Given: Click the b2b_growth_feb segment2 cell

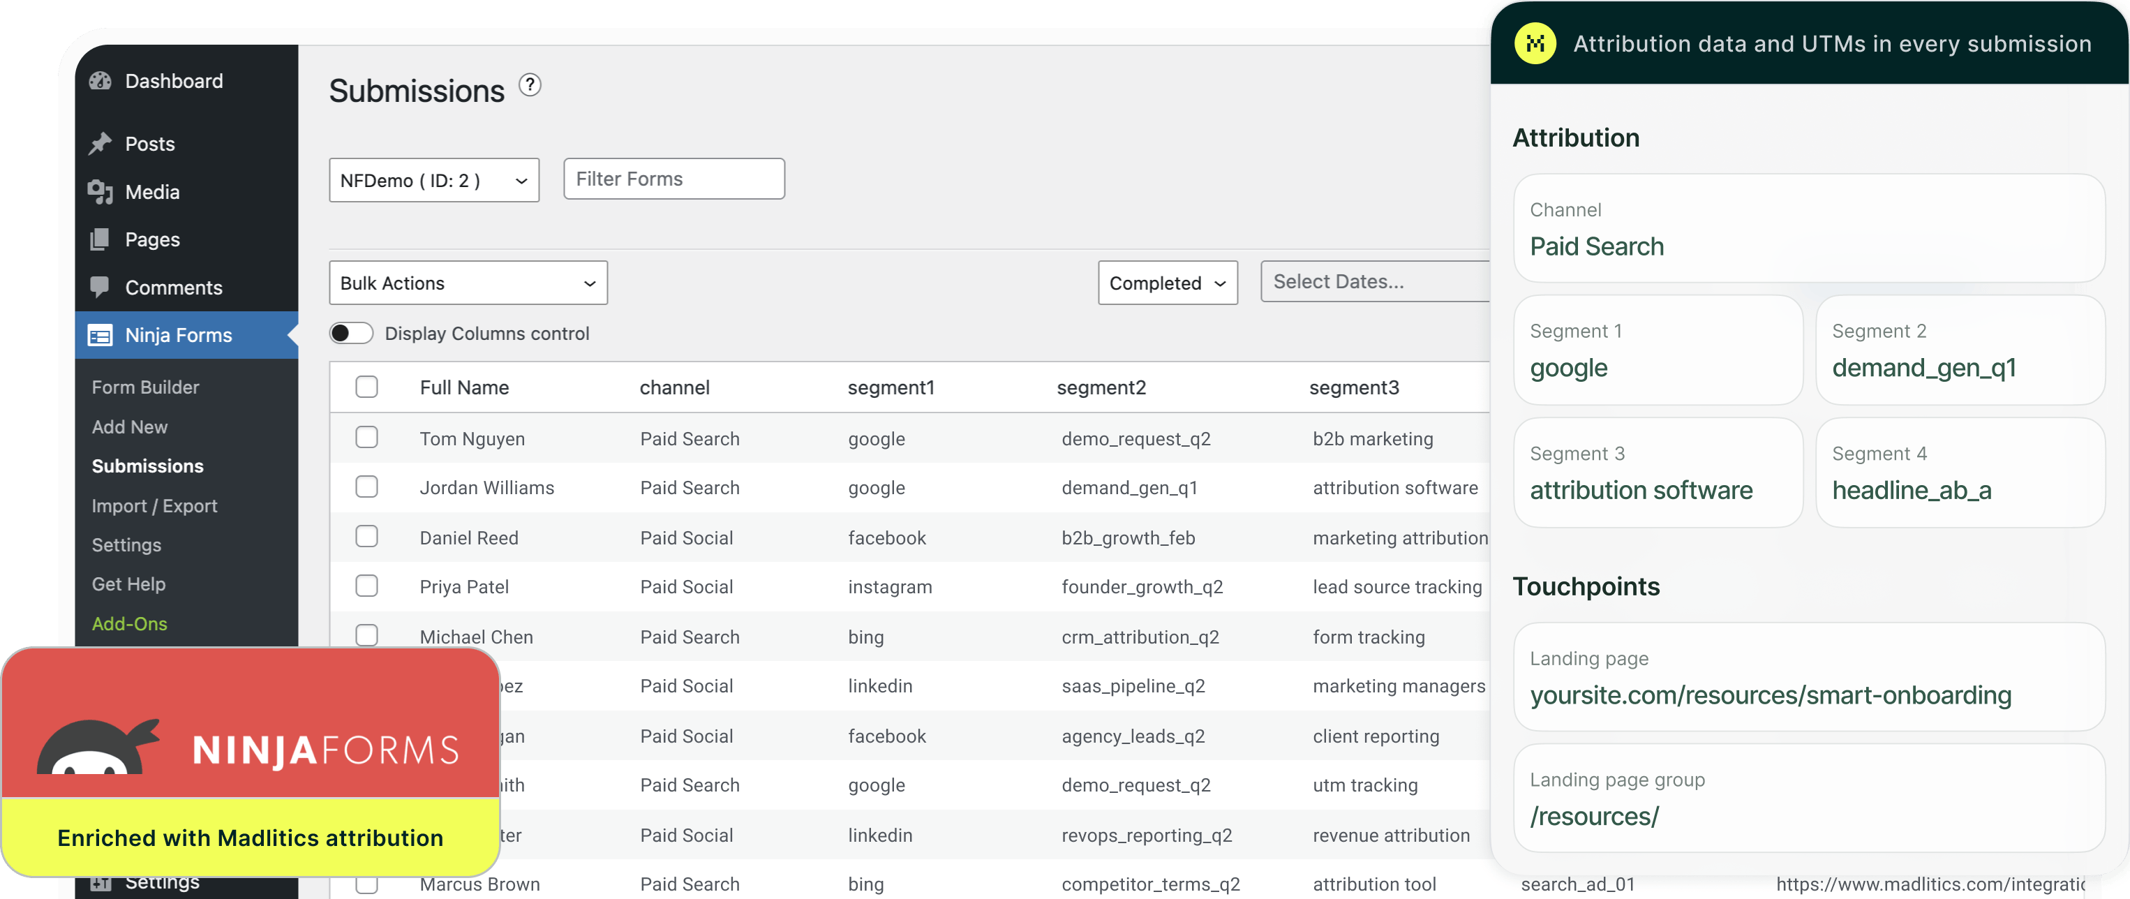Looking at the screenshot, I should 1129,537.
